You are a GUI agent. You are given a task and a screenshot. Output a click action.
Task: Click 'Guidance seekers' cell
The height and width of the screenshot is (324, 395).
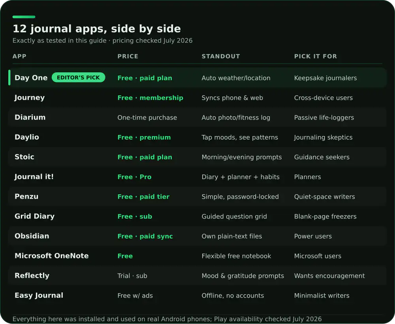(322, 157)
